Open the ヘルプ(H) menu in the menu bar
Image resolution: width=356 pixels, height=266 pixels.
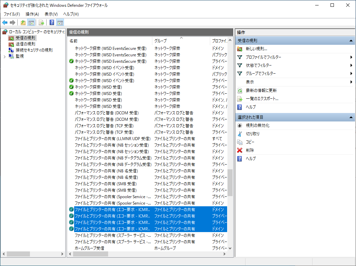71,14
